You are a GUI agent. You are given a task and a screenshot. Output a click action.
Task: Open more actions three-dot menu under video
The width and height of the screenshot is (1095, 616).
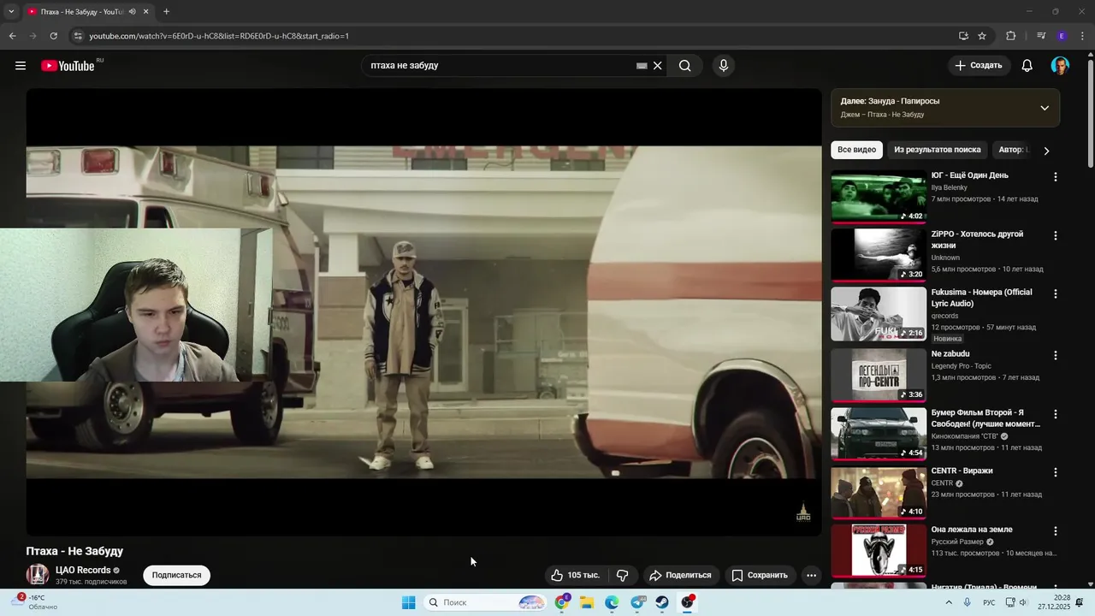click(812, 576)
